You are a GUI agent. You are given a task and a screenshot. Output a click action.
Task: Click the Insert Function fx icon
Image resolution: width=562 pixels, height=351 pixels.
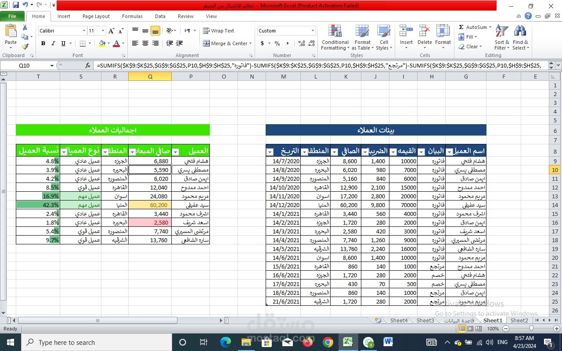click(88, 65)
